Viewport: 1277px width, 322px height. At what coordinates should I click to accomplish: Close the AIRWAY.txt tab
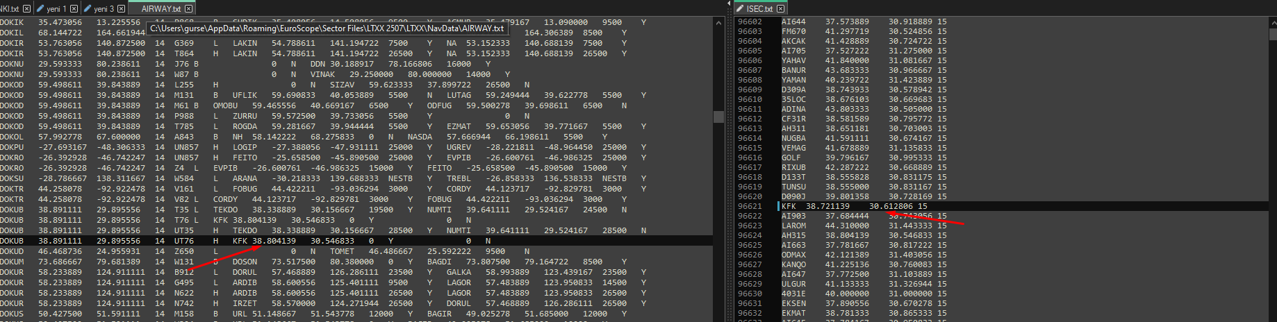pos(189,8)
